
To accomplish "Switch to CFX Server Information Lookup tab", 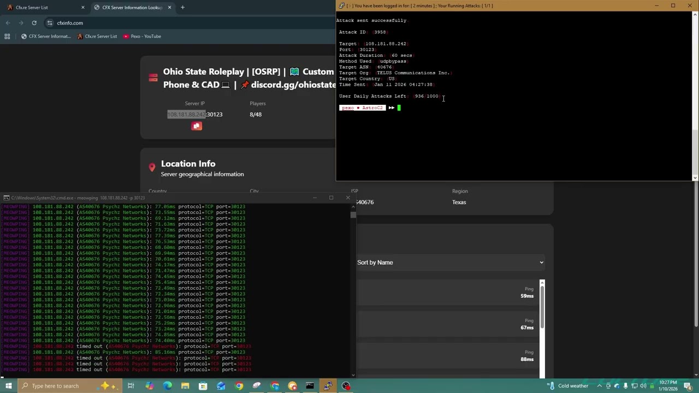I will tap(131, 7).
